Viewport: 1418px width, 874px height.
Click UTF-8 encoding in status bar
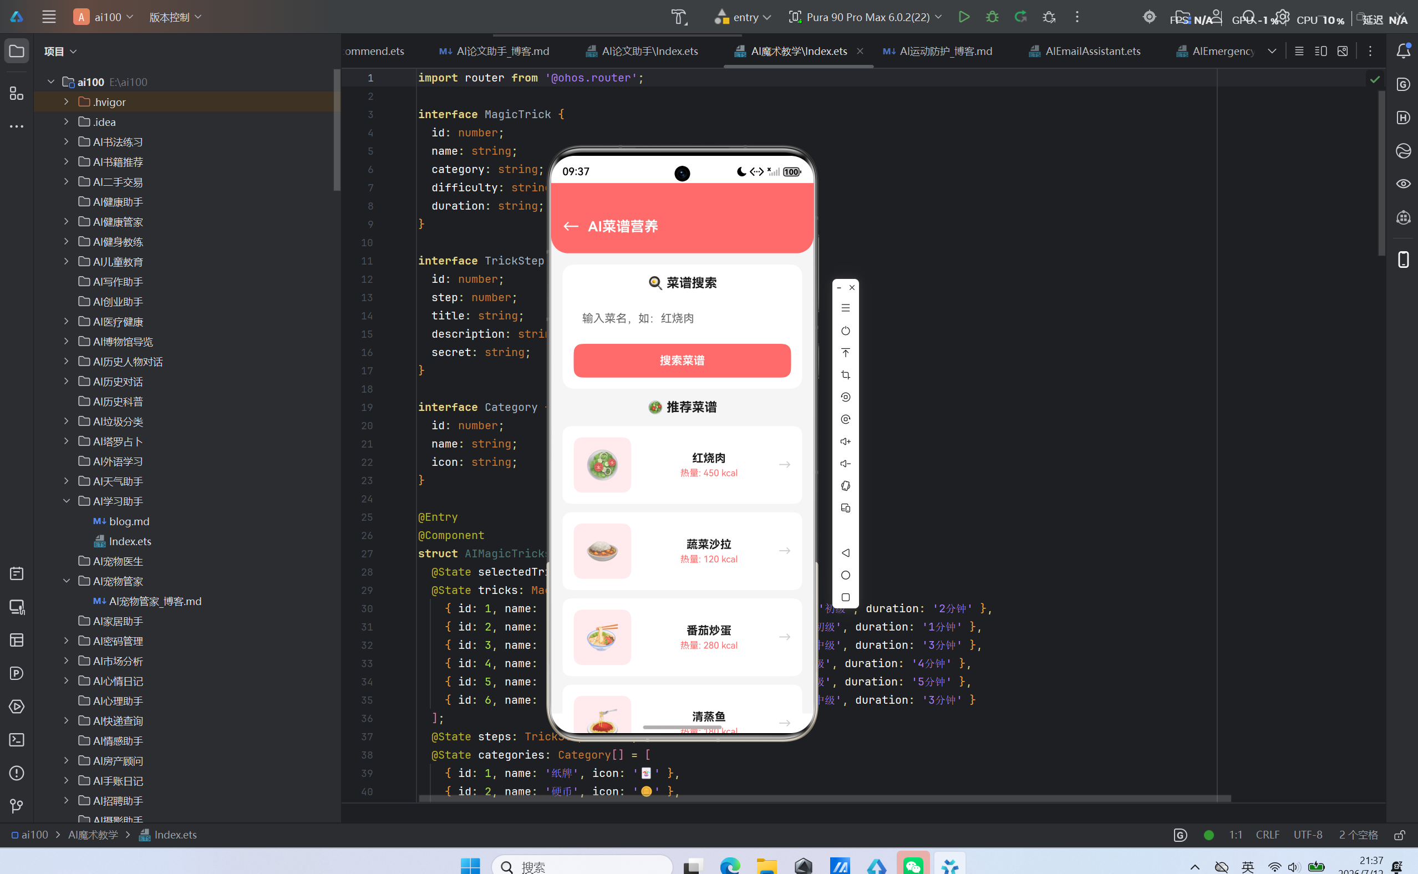point(1308,835)
